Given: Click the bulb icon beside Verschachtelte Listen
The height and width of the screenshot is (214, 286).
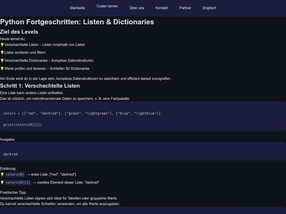Looking at the screenshot, I should (2, 44).
